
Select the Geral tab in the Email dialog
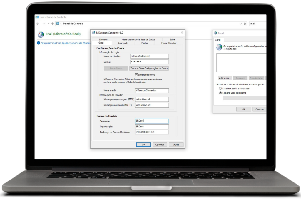(218, 40)
